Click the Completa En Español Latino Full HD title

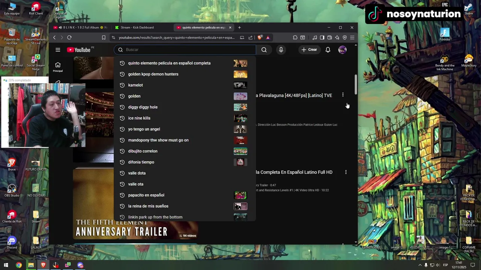click(x=294, y=172)
